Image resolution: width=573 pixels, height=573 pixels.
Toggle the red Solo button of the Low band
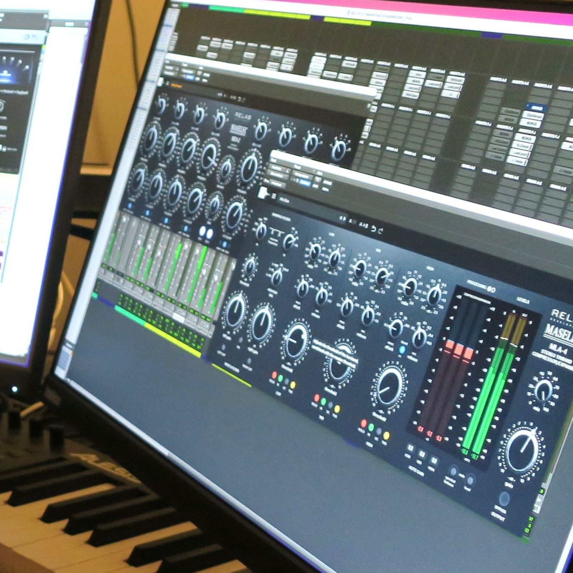pos(274,375)
